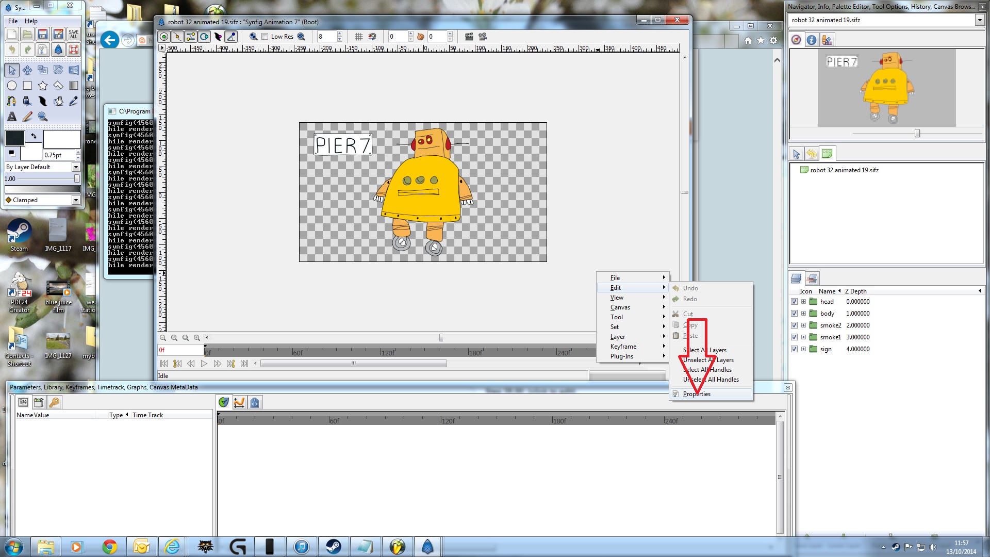990x557 pixels.
Task: Select the Star tool
Action: coord(43,86)
